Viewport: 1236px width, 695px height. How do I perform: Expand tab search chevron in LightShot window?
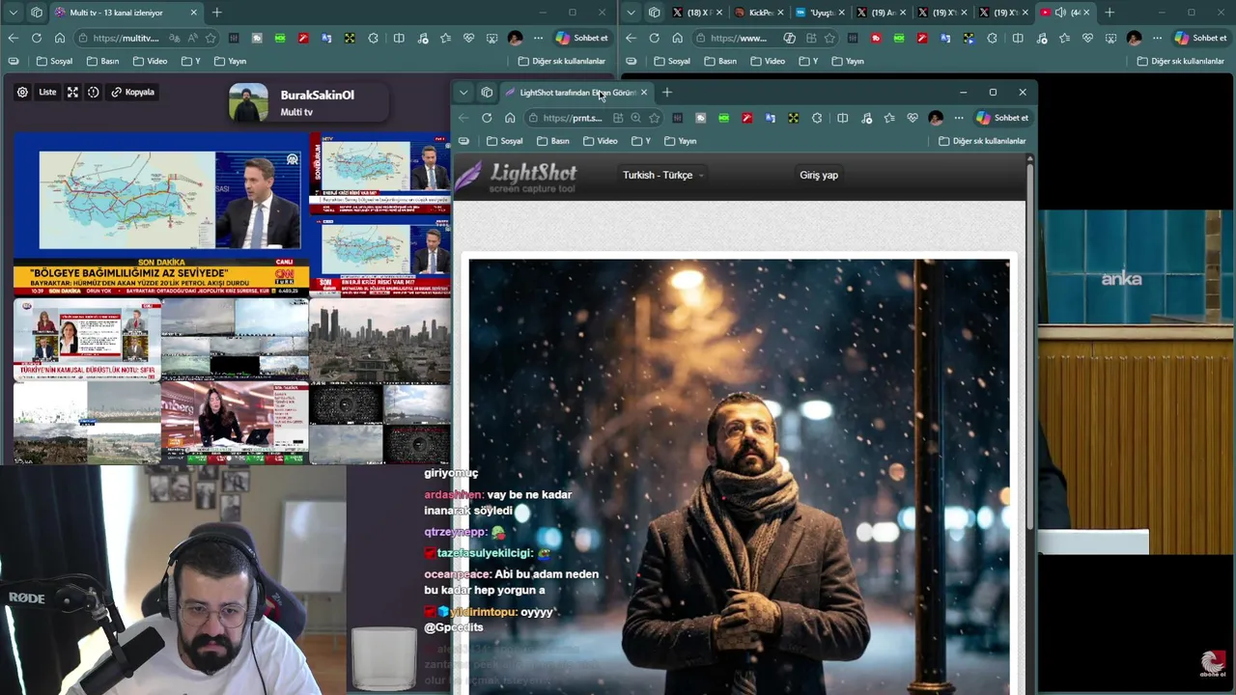(x=463, y=93)
